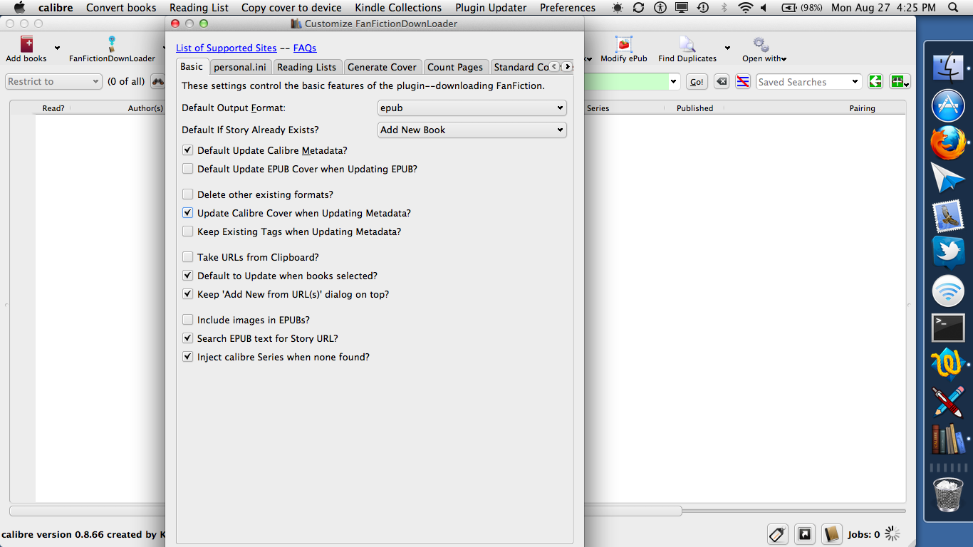Open the Convert books menu

pyautogui.click(x=121, y=8)
